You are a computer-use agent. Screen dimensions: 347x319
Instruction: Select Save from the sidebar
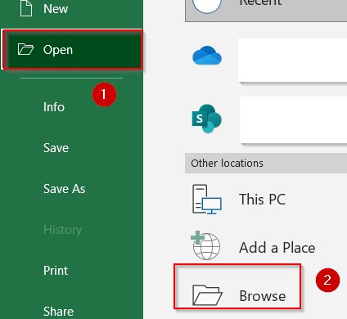coord(56,148)
